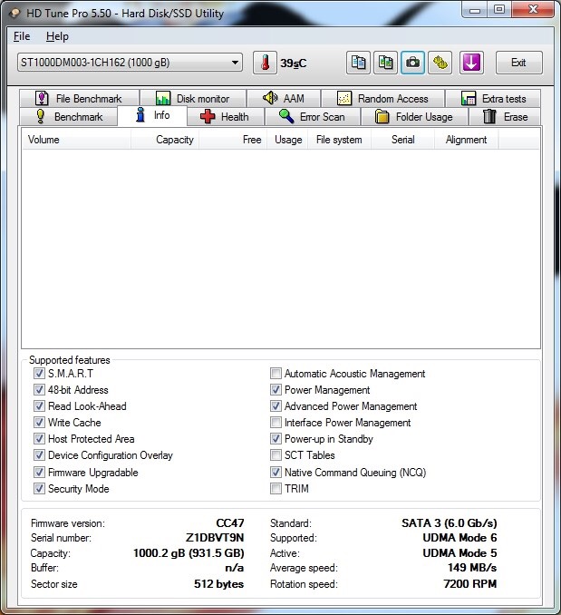Click the thermometer temperature icon

point(265,63)
